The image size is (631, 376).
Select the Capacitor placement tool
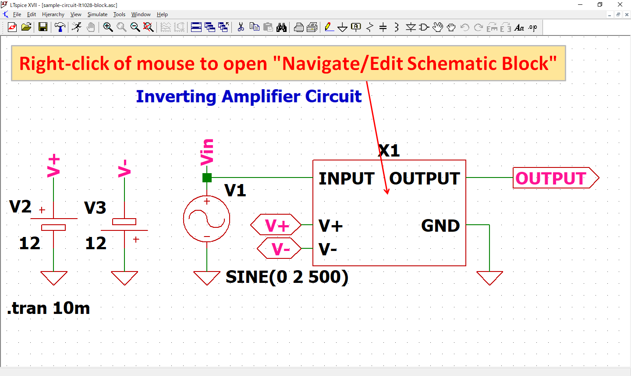[x=383, y=27]
